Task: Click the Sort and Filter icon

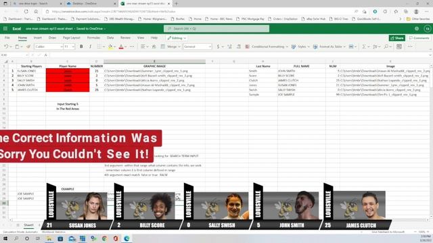Action: (x=375, y=47)
